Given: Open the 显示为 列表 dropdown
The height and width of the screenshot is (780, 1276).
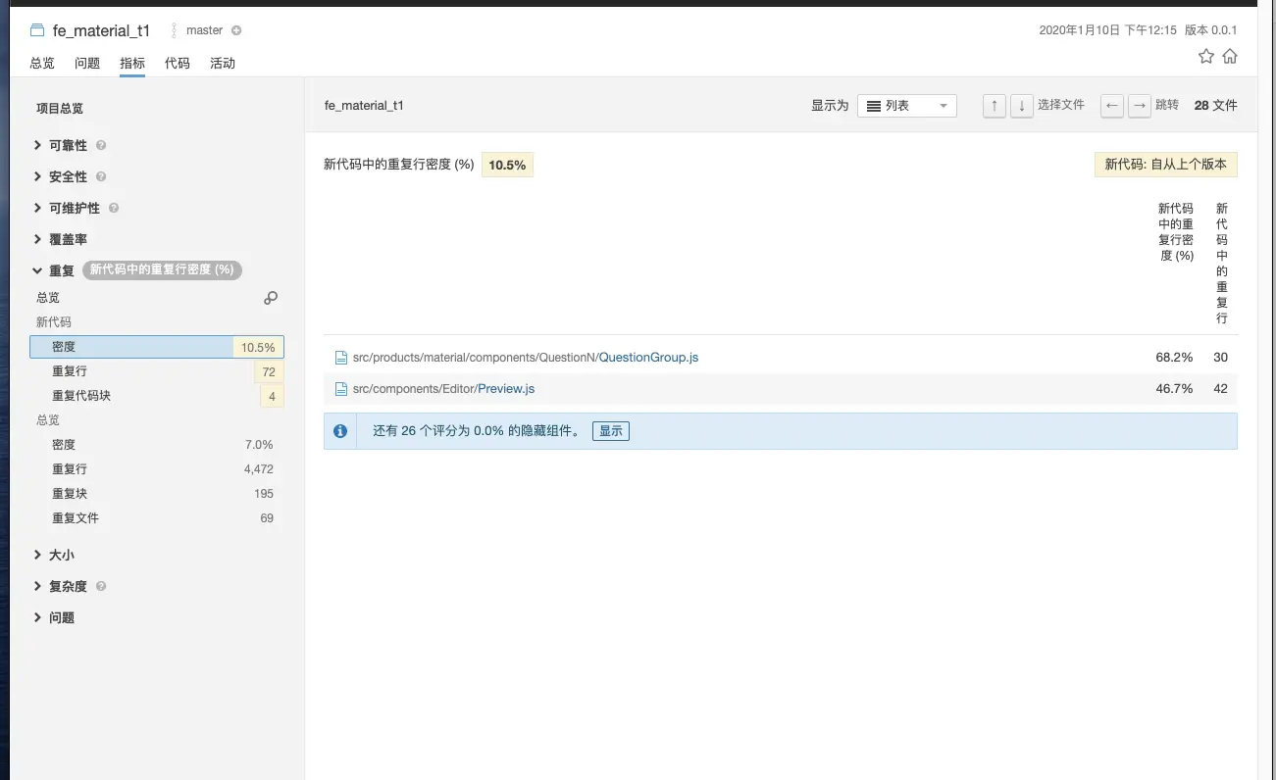Looking at the screenshot, I should pyautogui.click(x=907, y=106).
